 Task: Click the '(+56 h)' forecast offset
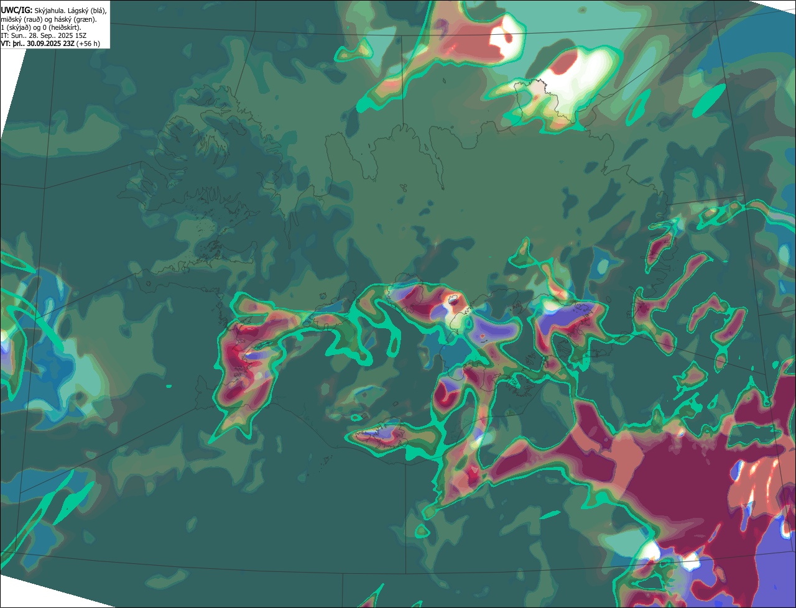(x=88, y=44)
